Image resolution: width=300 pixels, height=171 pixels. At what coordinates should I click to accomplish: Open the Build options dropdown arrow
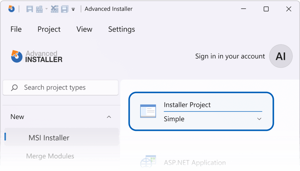[x=46, y=9]
